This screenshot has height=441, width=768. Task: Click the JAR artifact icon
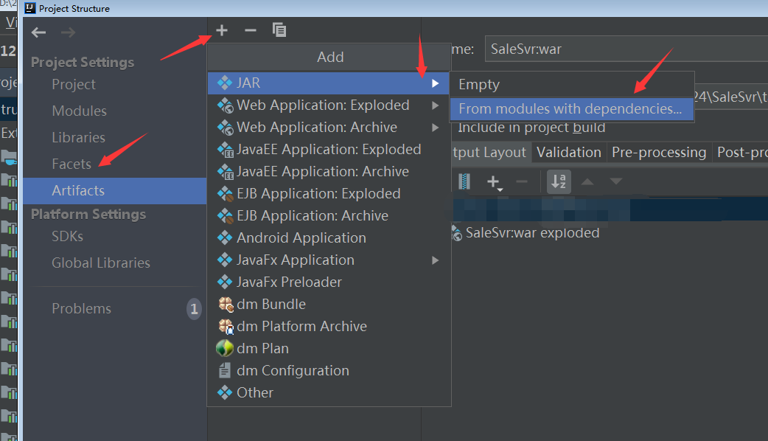[225, 83]
